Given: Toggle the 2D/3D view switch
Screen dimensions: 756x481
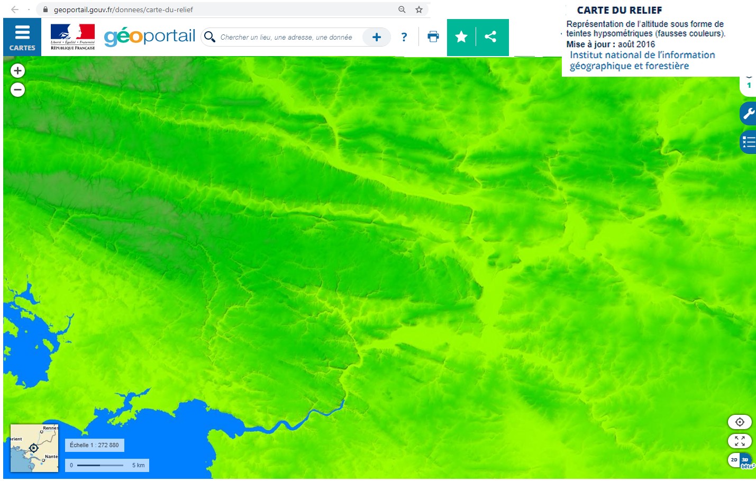Looking at the screenshot, I should tap(740, 460).
